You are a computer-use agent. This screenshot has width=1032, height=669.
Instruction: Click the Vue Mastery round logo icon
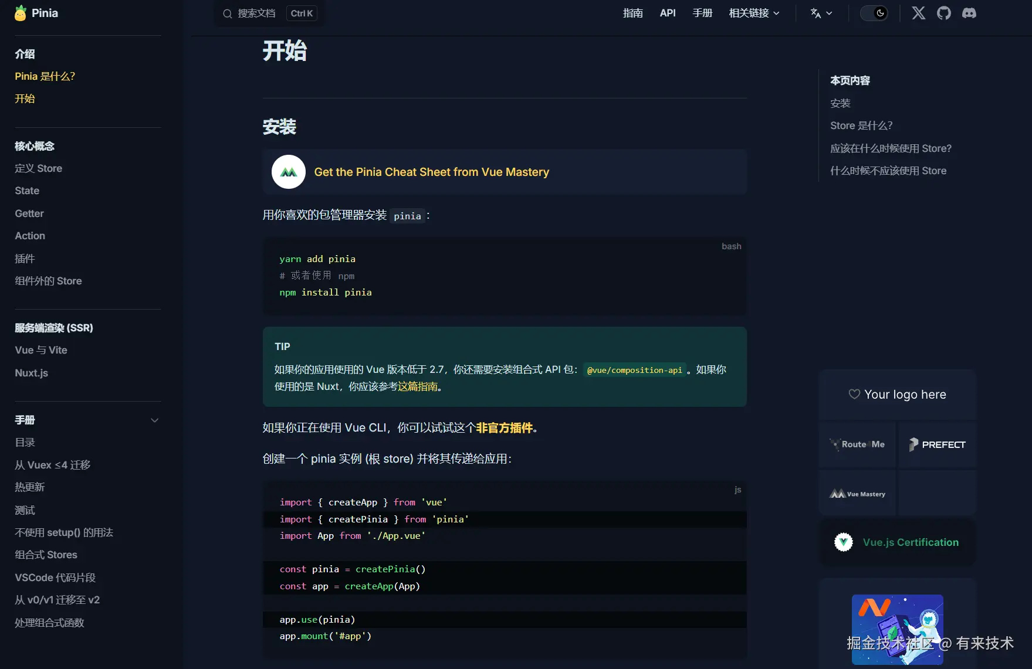pos(289,172)
